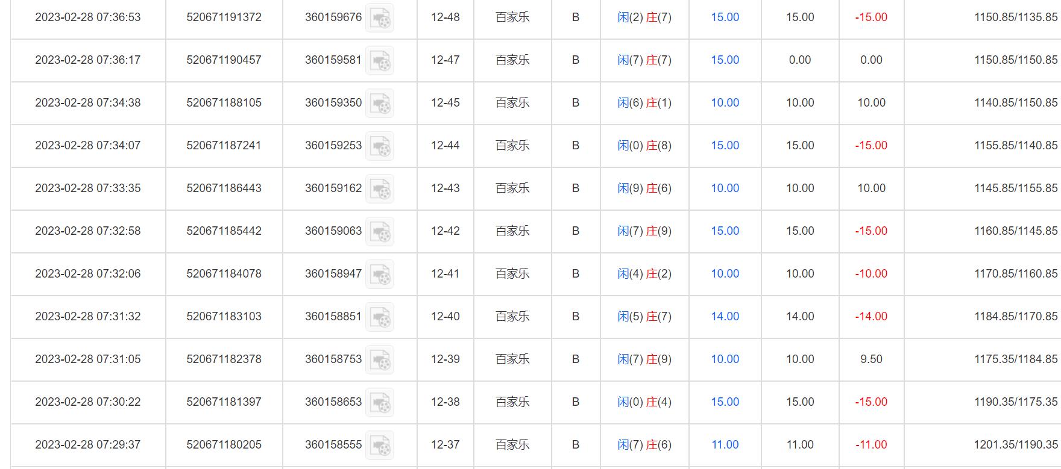
Task: Click timestamp 2023-02-28 07:30:22
Action: pyautogui.click(x=88, y=402)
